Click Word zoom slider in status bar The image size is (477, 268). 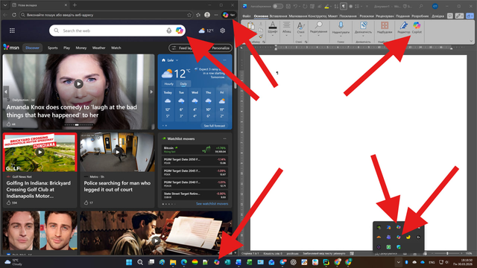pos(447,253)
